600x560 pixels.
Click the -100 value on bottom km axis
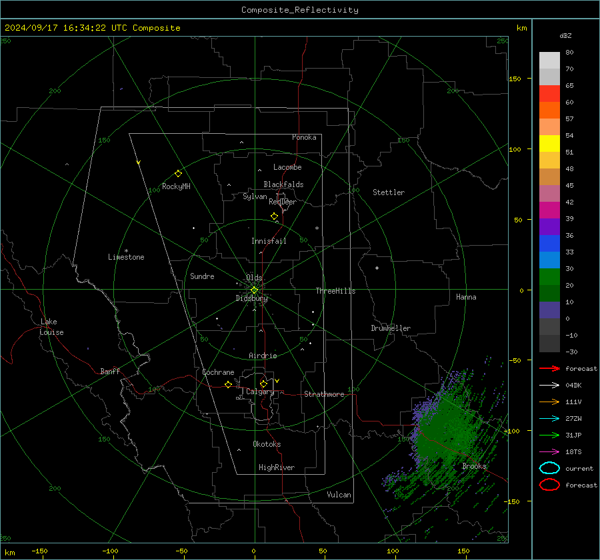110,551
